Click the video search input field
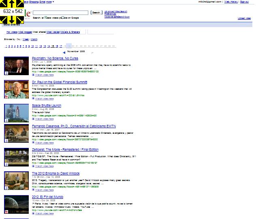This screenshot has width=256, height=219. 61,13
